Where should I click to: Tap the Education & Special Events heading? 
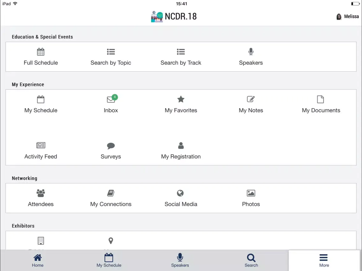(42, 37)
